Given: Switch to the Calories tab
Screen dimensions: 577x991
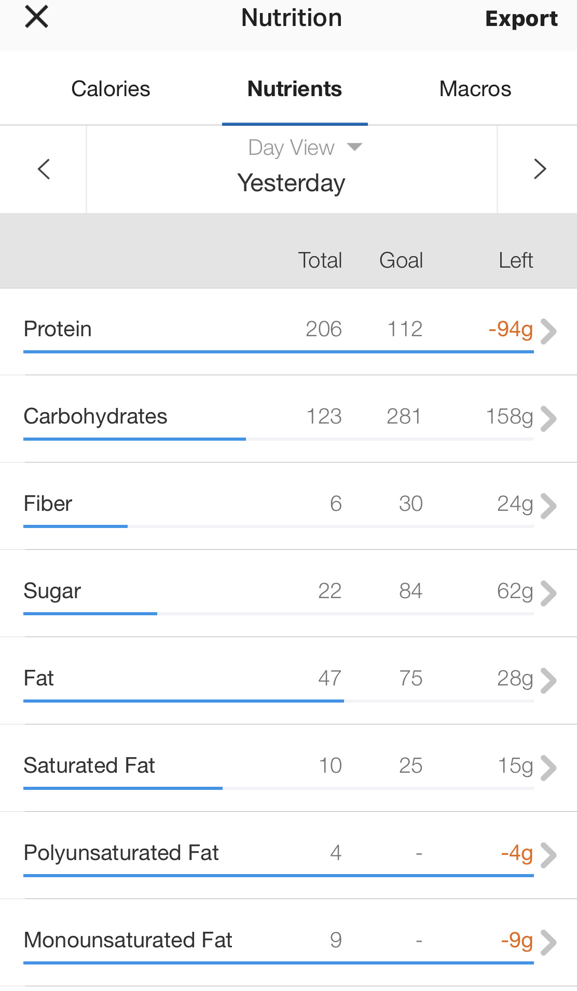Looking at the screenshot, I should pos(111,89).
